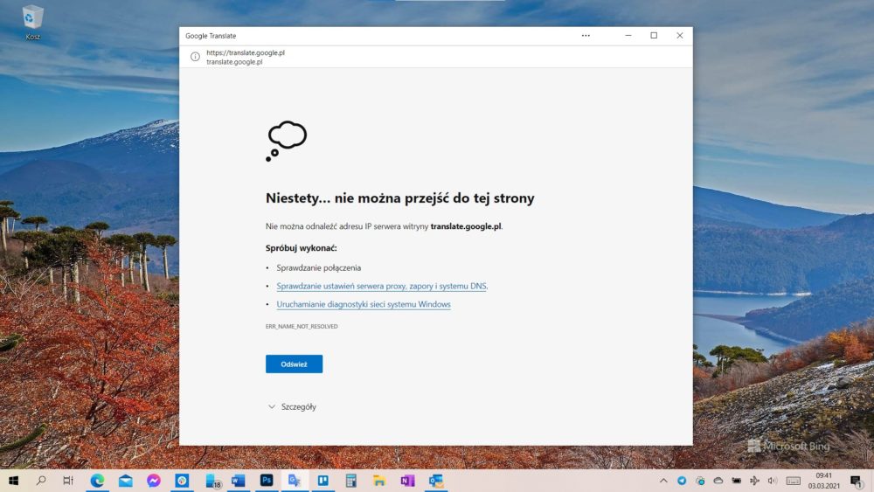Open Calculator from the taskbar
This screenshot has width=874, height=492.
(x=350, y=481)
